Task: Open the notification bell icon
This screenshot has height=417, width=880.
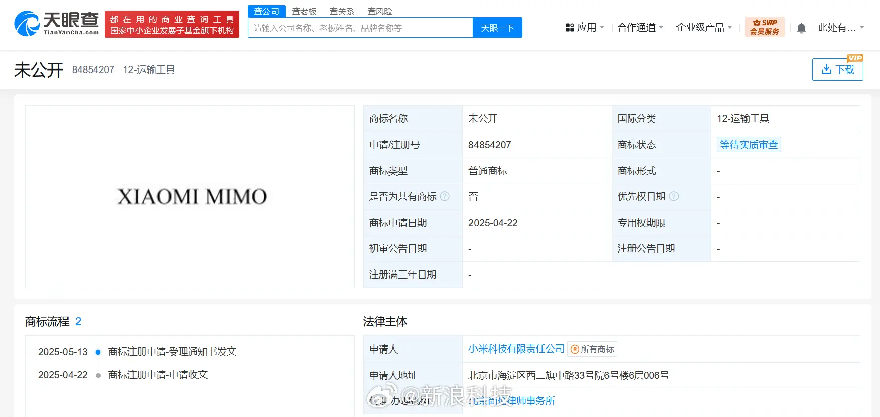Action: pos(801,28)
